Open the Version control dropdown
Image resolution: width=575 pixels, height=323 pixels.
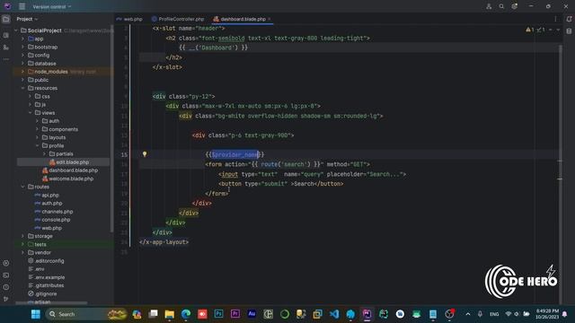[x=52, y=6]
